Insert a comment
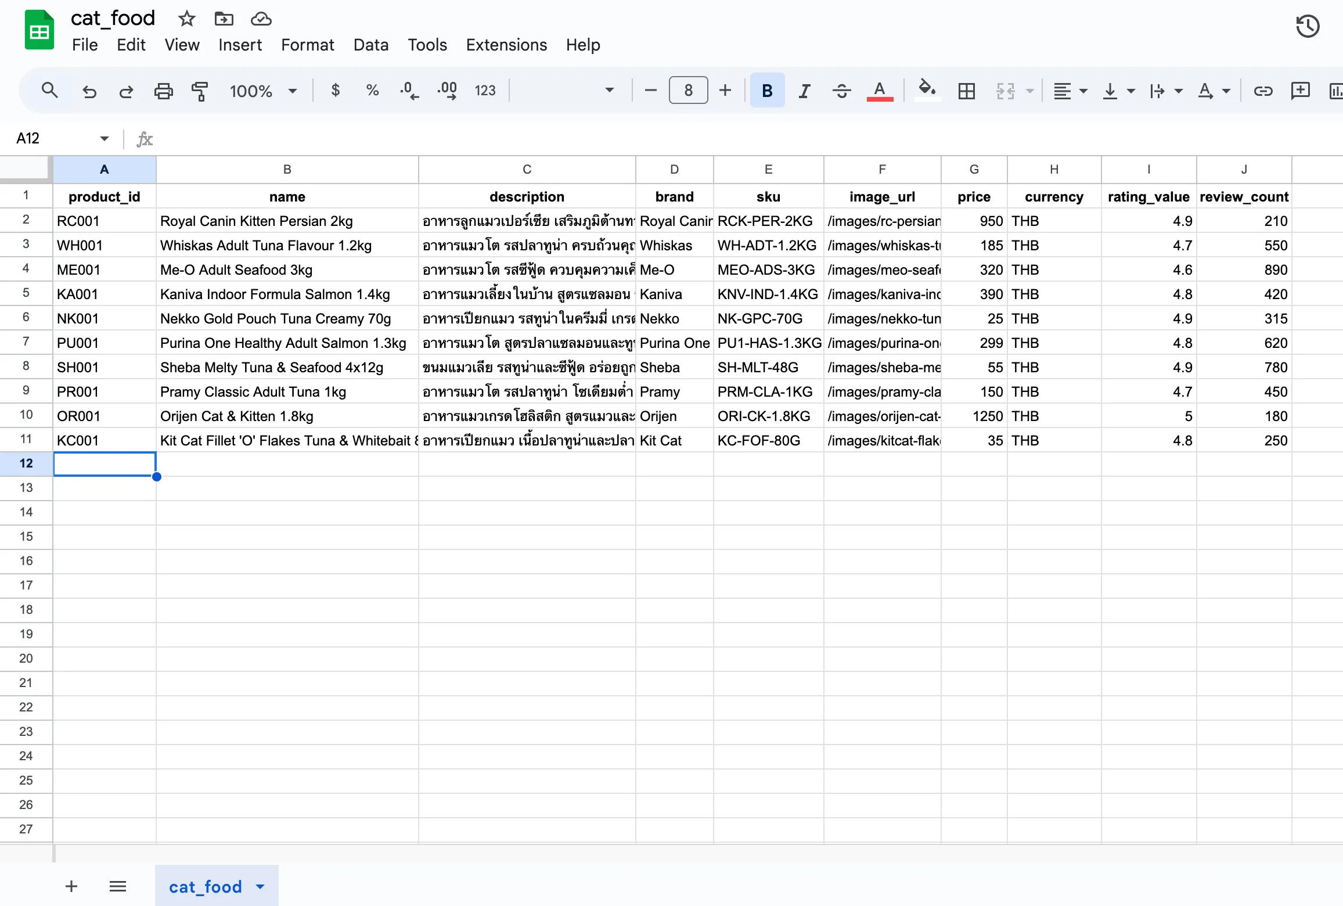This screenshot has height=906, width=1343. (x=1300, y=91)
